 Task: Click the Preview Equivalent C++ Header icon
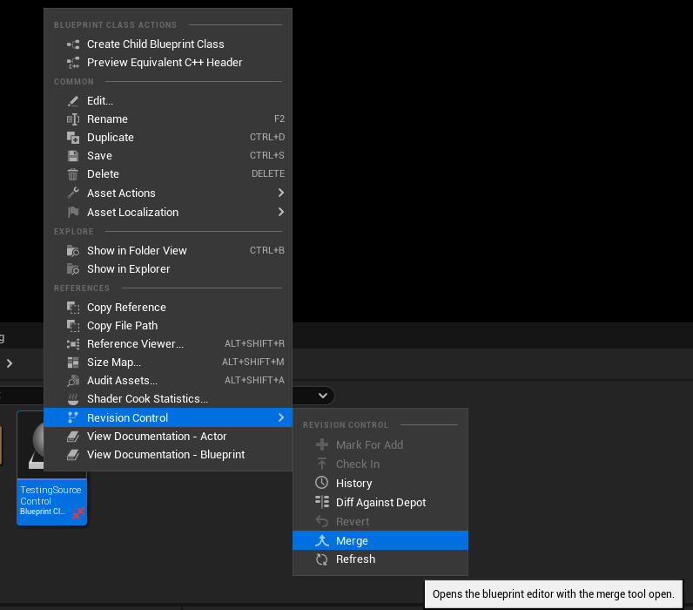(x=73, y=63)
